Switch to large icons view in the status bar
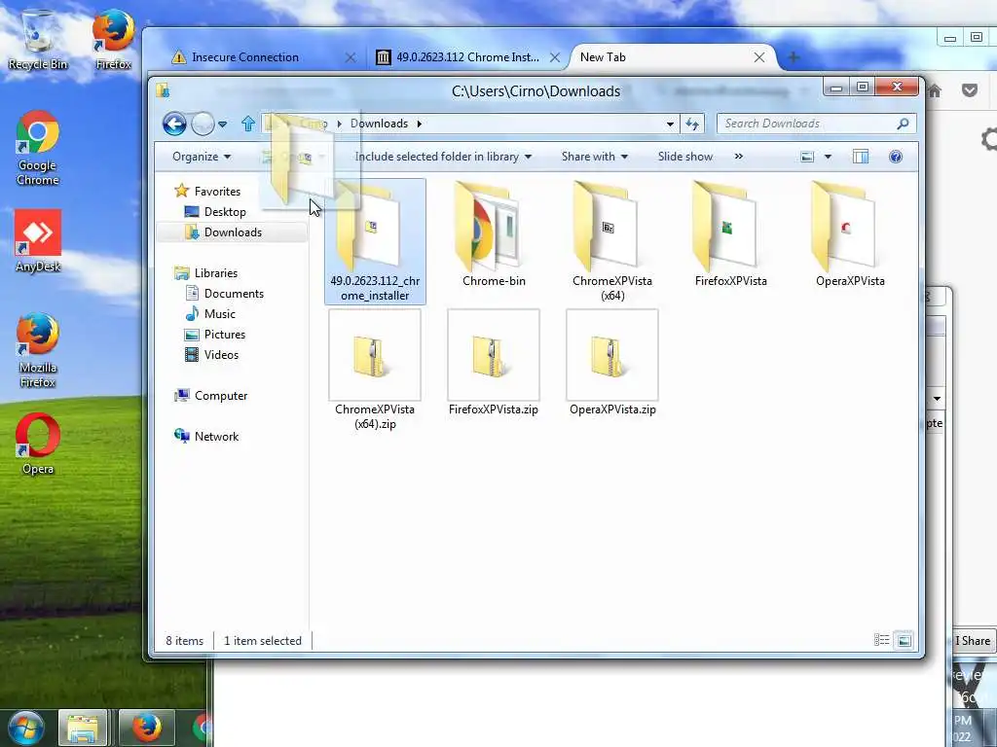 click(904, 640)
